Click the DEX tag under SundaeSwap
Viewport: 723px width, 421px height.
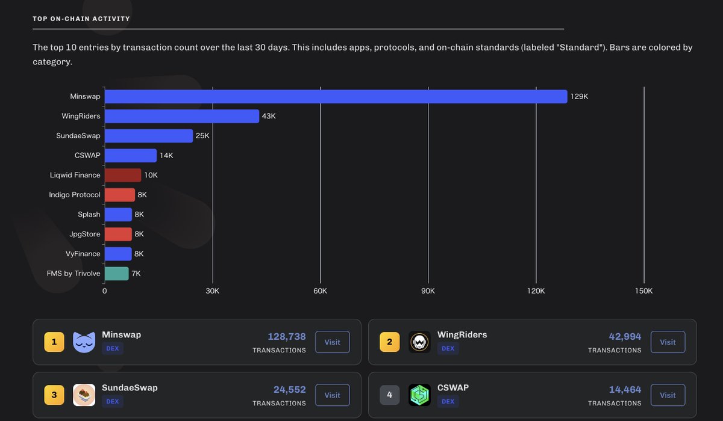tap(113, 402)
